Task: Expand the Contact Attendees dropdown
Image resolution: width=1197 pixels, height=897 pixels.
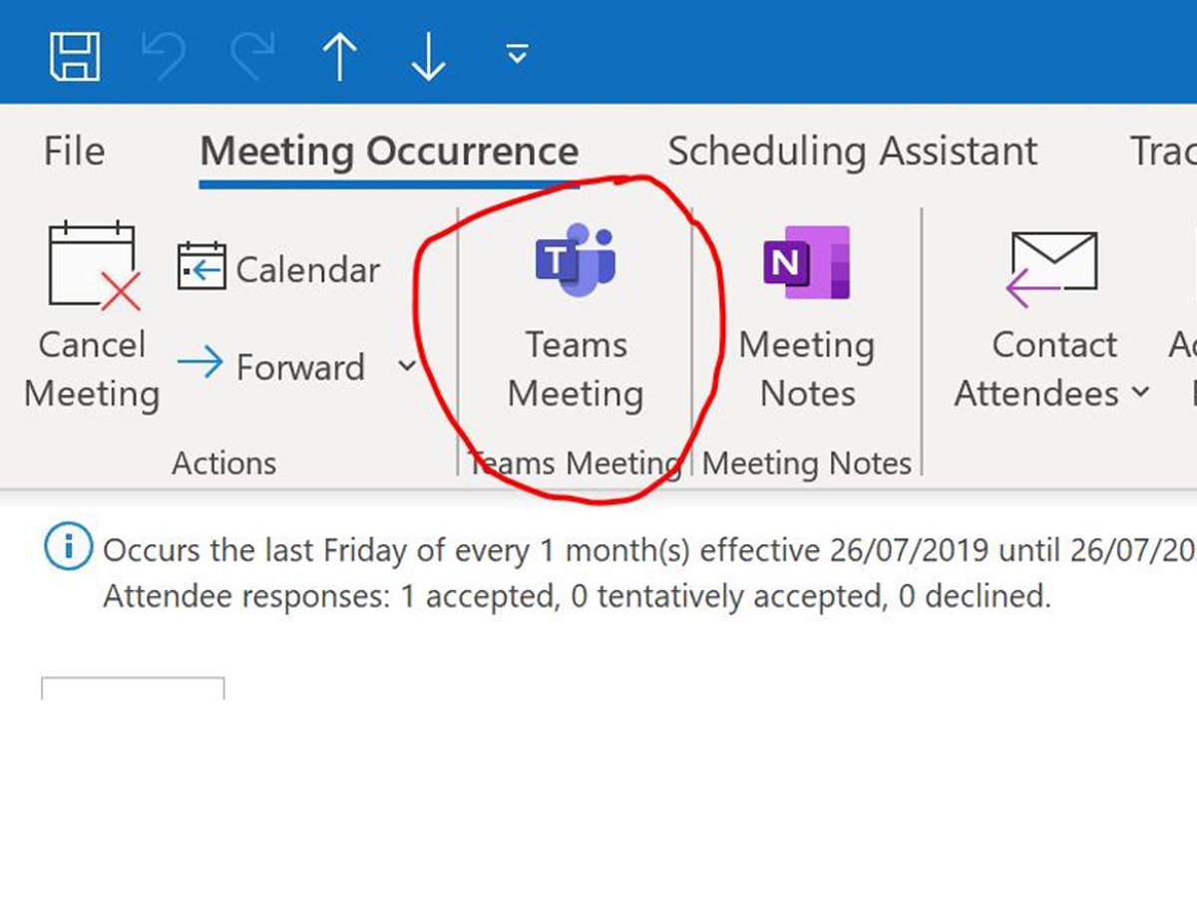Action: coord(1143,395)
